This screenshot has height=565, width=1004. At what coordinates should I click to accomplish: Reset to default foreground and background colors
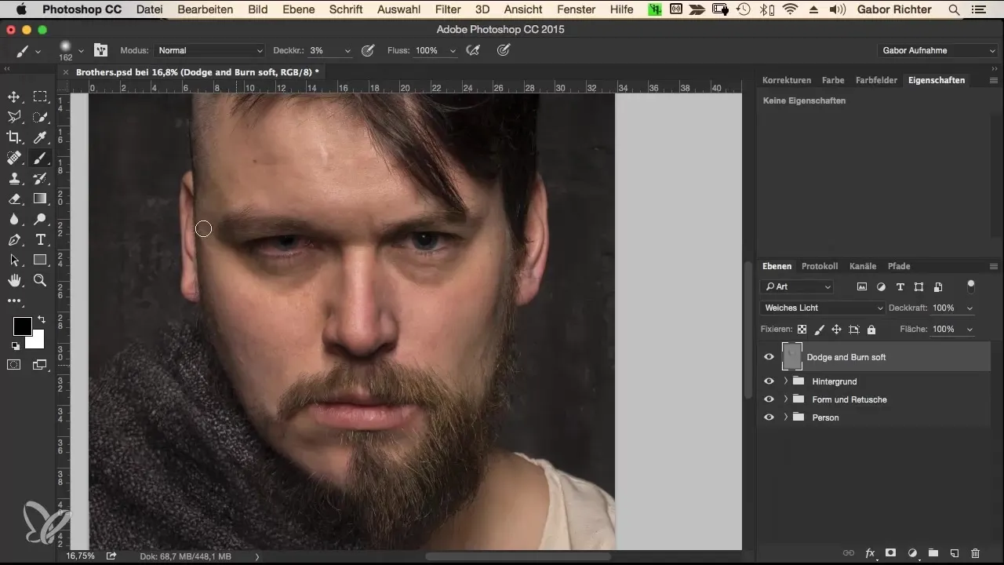pos(15,345)
